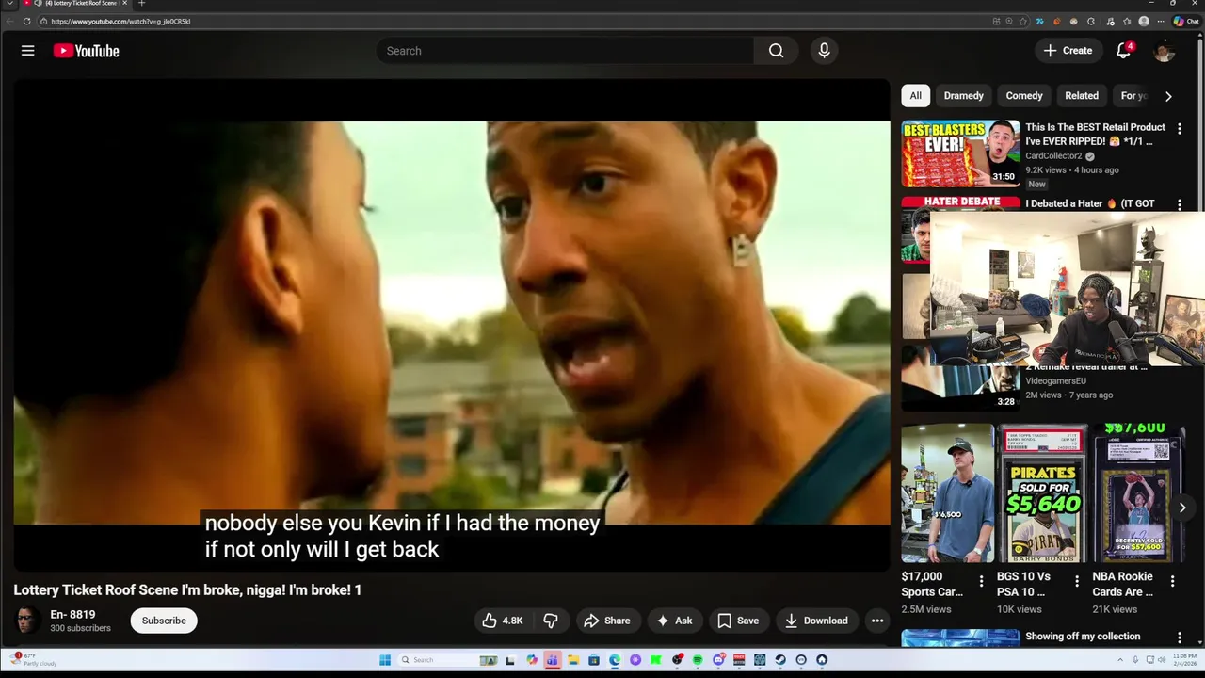Open $57,600 NBA Rookie Cards short thumbnail

(x=1137, y=492)
